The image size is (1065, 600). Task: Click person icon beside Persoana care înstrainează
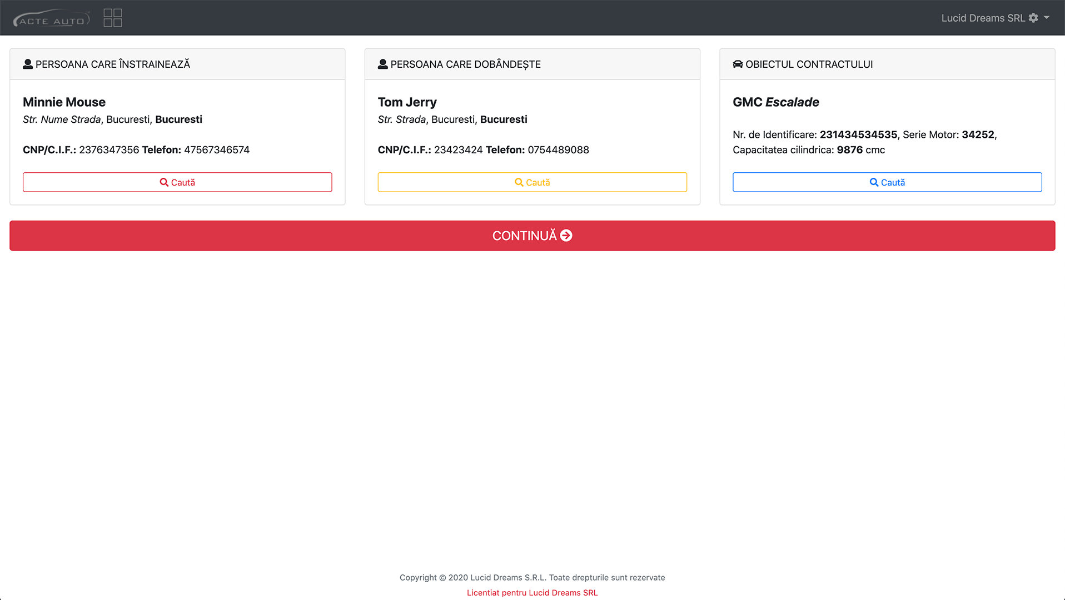[28, 64]
